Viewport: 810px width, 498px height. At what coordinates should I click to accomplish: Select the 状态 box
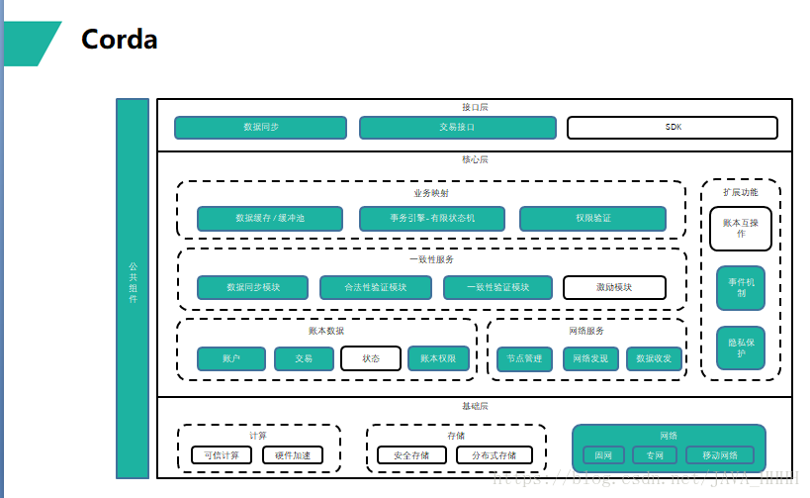(371, 358)
